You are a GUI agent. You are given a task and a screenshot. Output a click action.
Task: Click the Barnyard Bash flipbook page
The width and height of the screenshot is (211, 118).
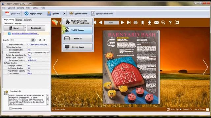click(x=131, y=67)
